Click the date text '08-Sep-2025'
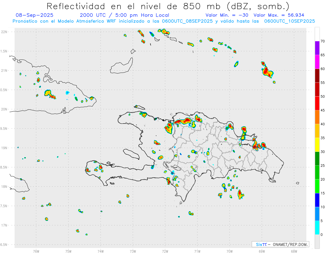 point(35,15)
